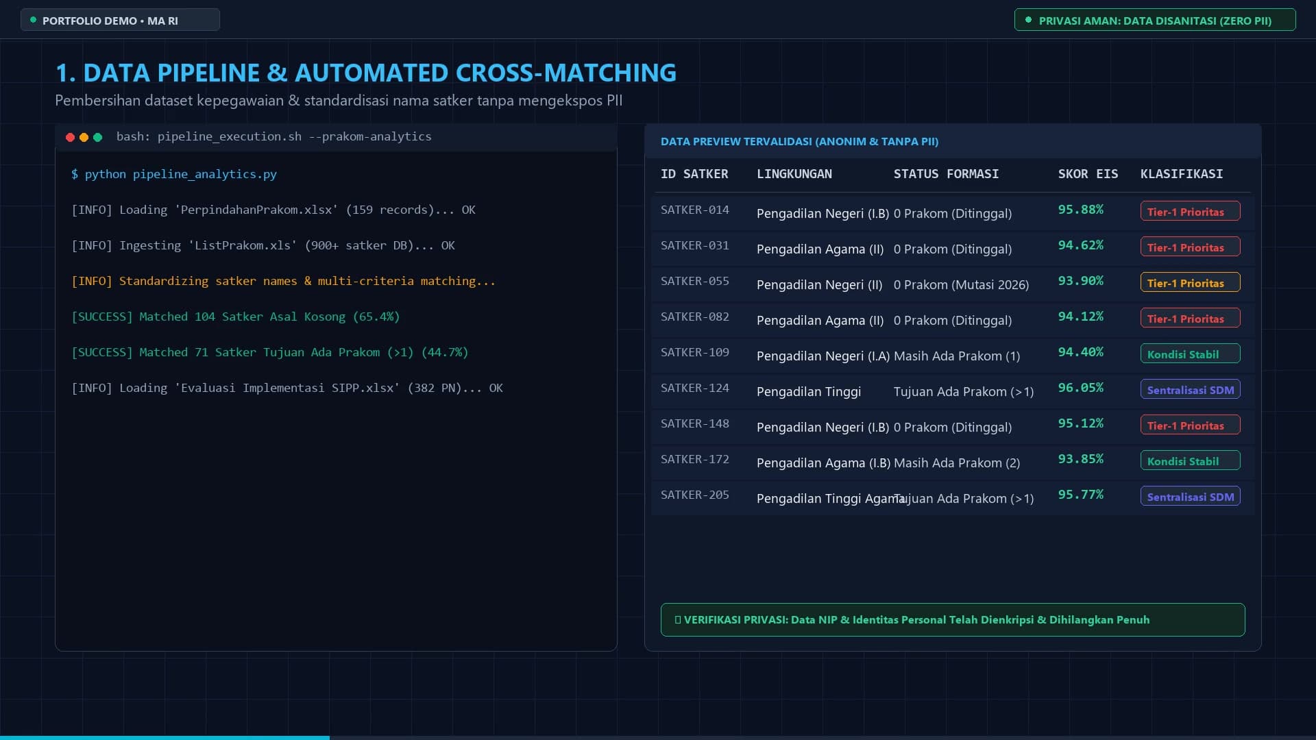Click the 95.88% EIS score
The height and width of the screenshot is (740, 1316).
[1081, 210]
